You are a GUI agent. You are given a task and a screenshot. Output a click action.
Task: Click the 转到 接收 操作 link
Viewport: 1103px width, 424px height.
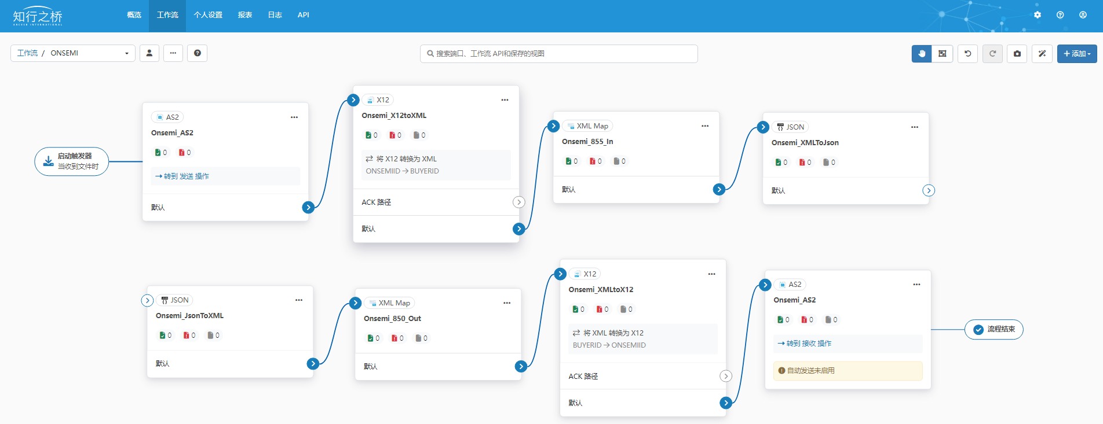pyautogui.click(x=805, y=344)
